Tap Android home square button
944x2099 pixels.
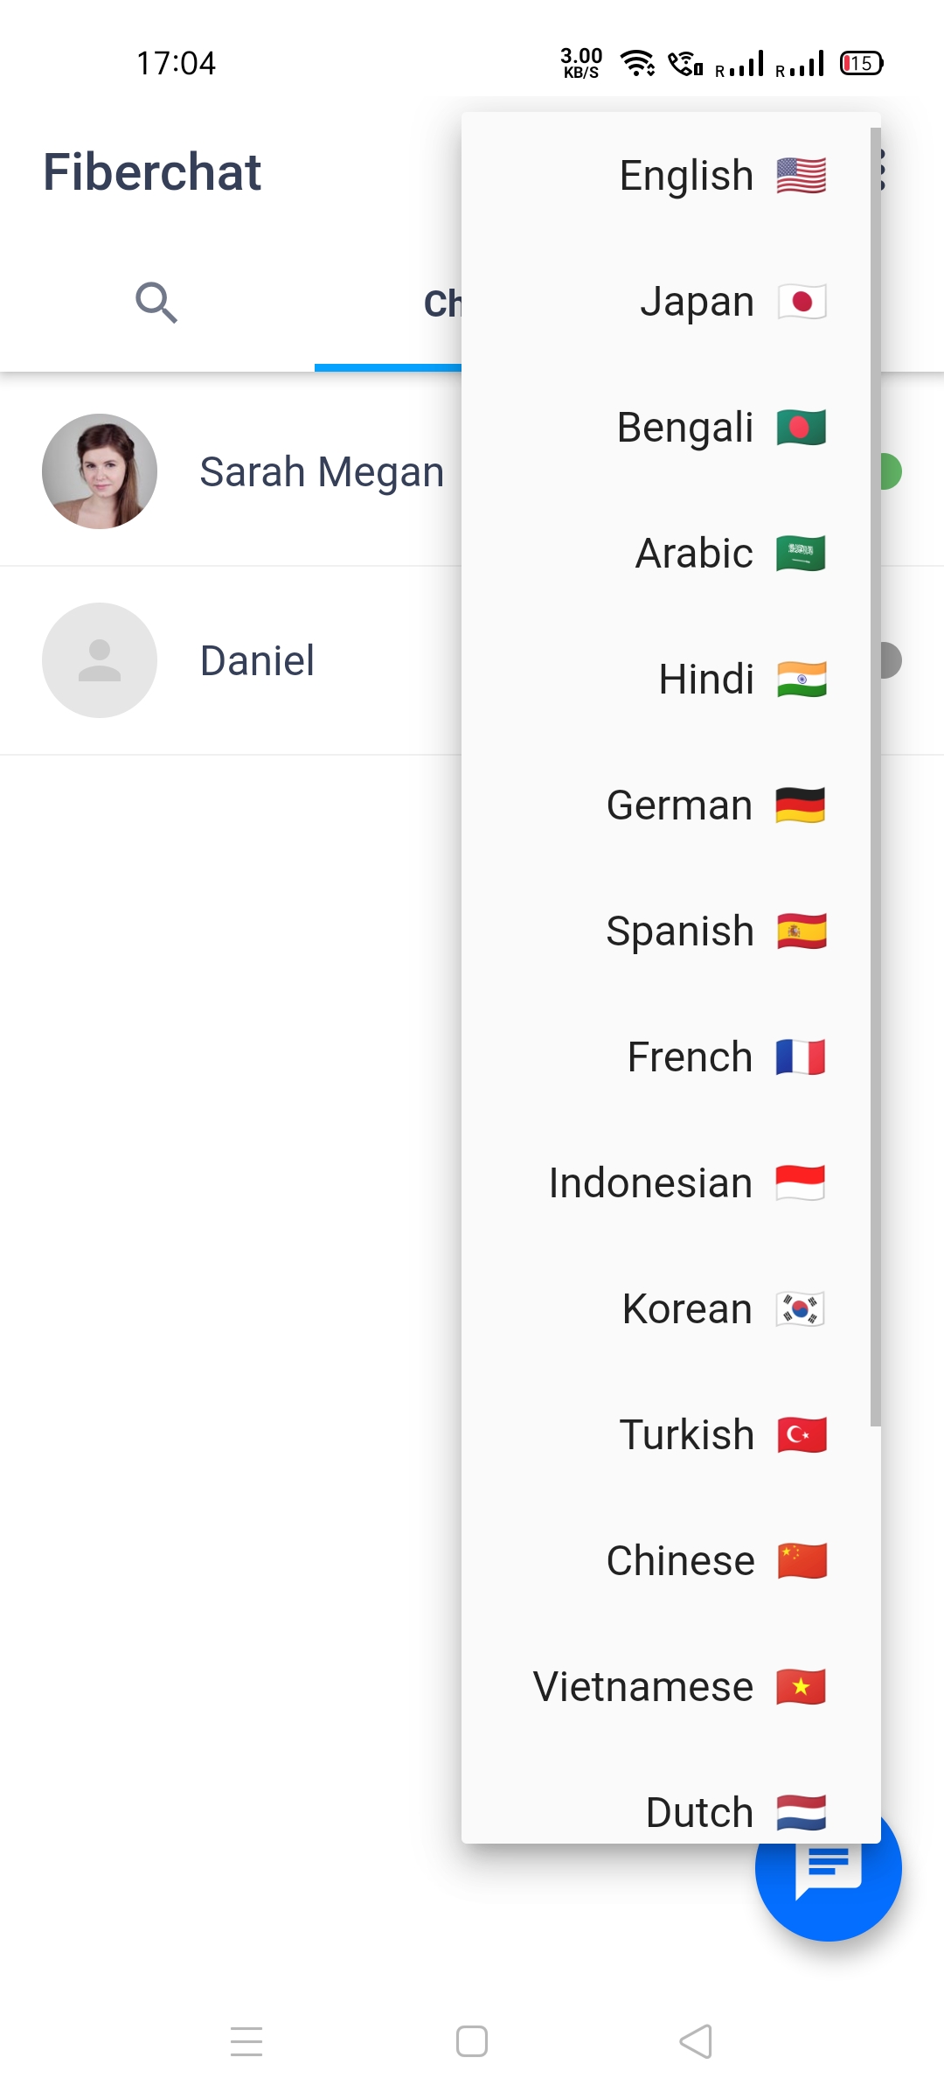(472, 2042)
